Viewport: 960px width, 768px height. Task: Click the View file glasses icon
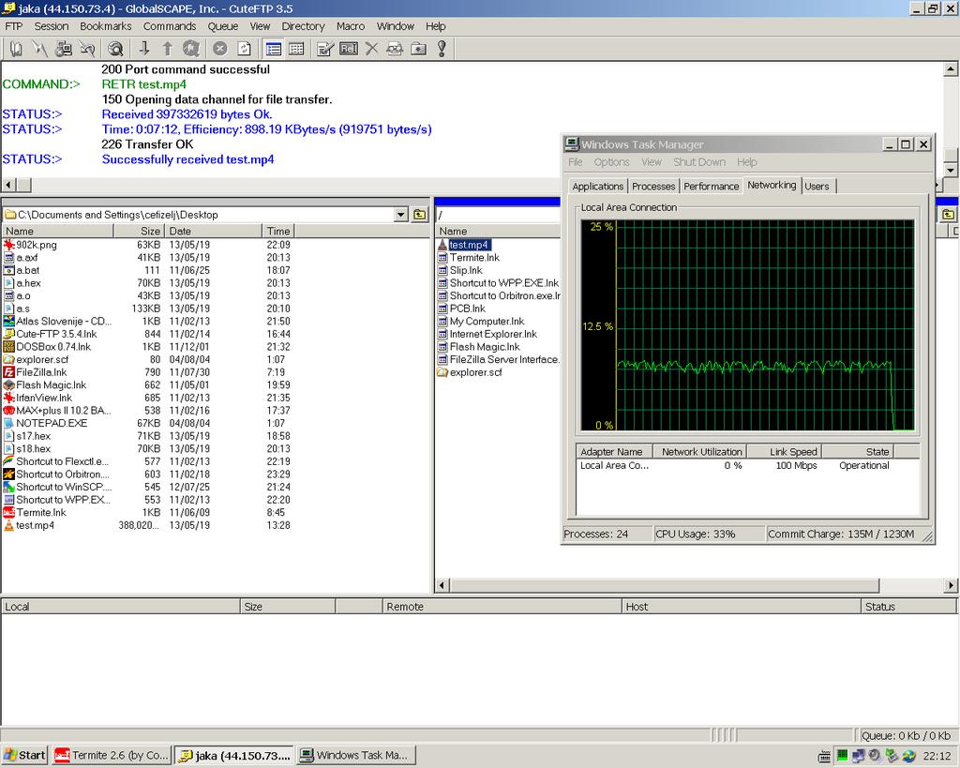point(395,49)
